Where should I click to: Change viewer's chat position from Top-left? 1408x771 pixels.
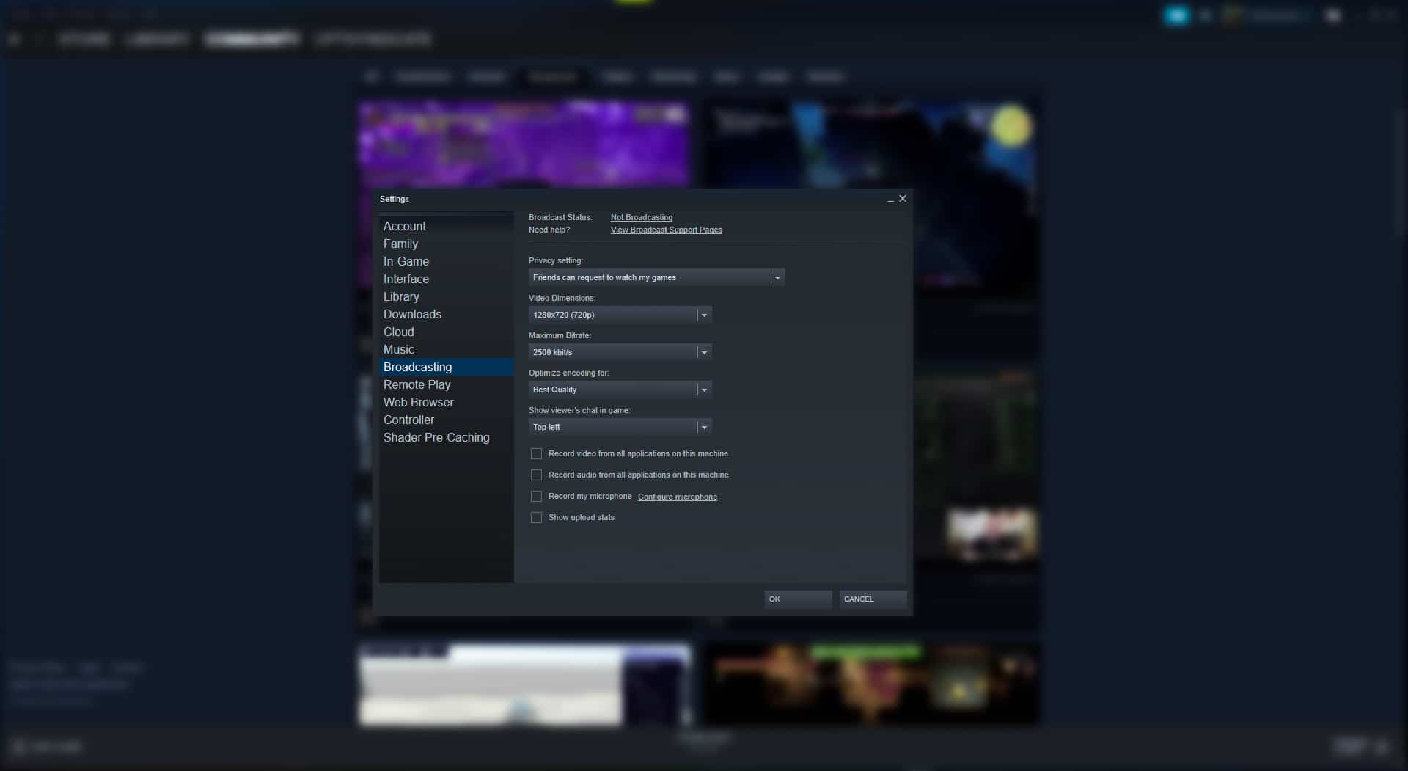pyautogui.click(x=703, y=427)
